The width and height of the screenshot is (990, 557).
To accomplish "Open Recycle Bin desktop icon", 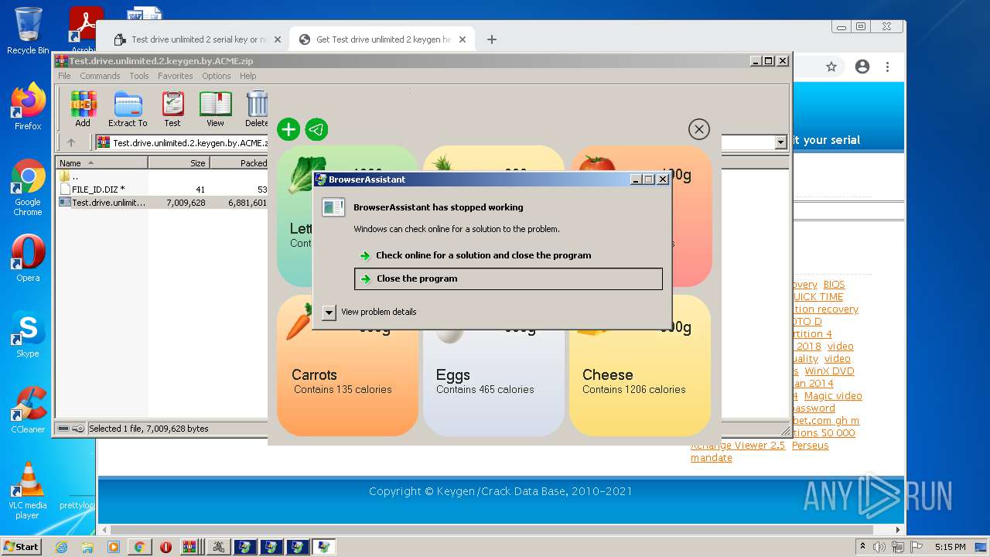I will click(x=28, y=31).
